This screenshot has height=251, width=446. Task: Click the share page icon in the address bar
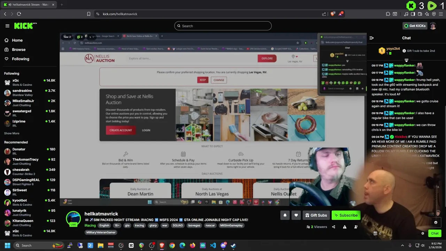[324, 14]
